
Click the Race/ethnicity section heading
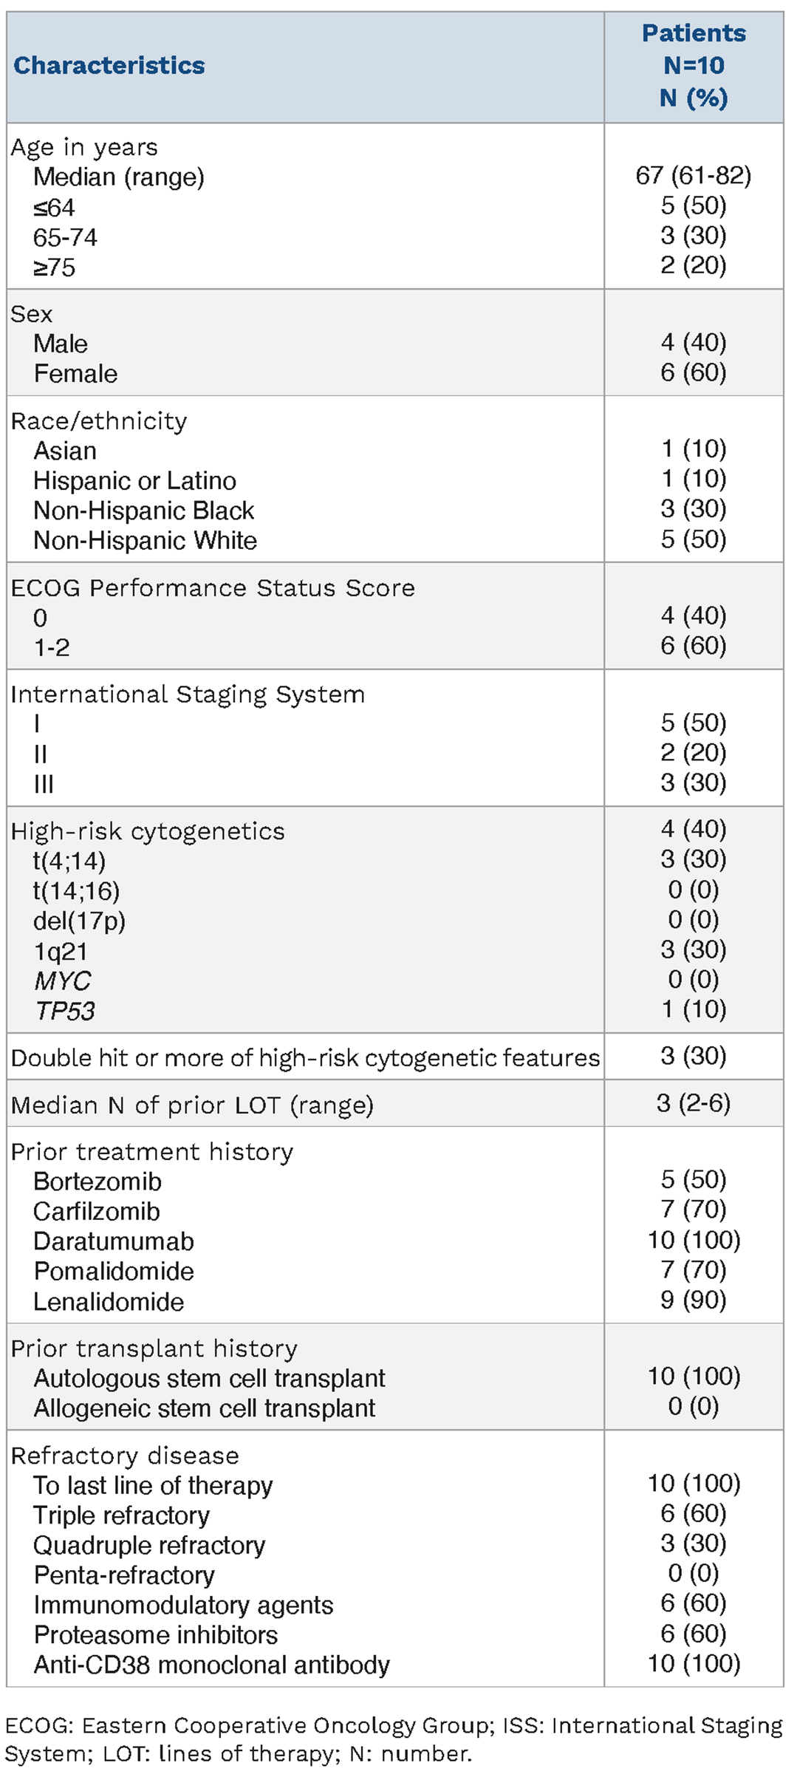coord(99,421)
